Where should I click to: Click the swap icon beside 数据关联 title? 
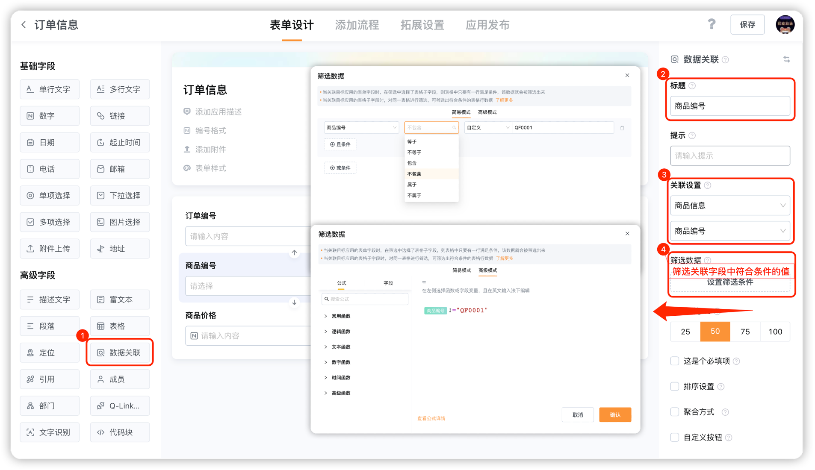point(786,59)
